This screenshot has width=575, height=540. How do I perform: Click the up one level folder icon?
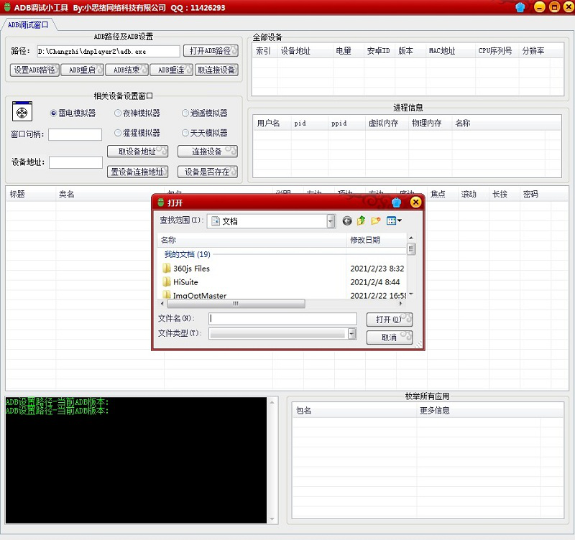[361, 220]
